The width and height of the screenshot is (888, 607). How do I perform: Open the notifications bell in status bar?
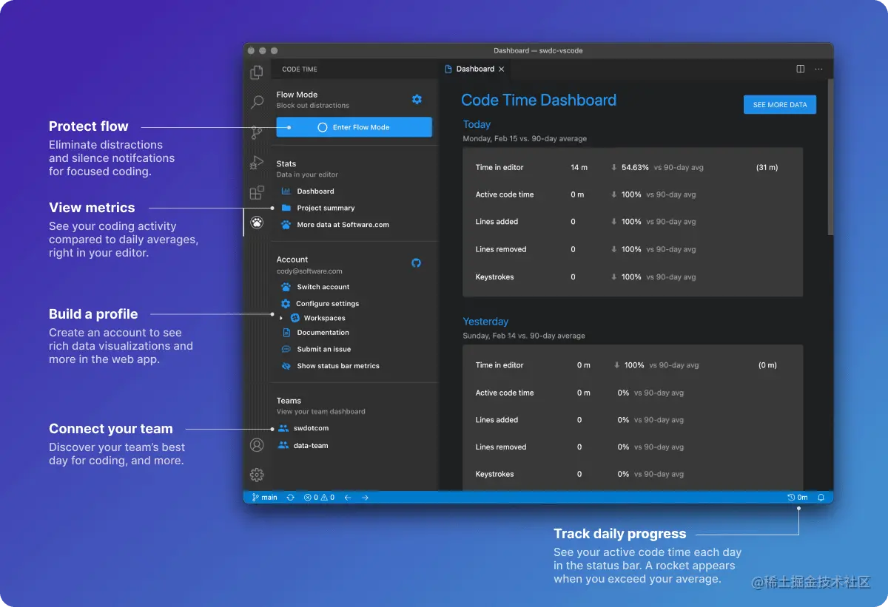[x=821, y=498]
